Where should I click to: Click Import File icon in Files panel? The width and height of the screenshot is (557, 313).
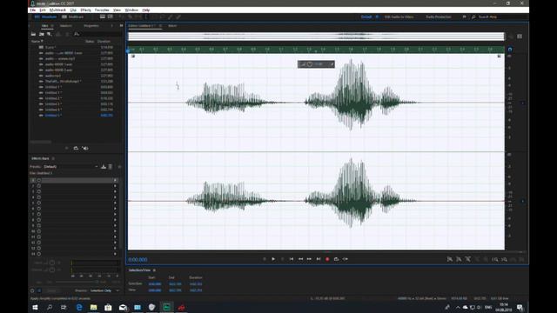point(42,34)
